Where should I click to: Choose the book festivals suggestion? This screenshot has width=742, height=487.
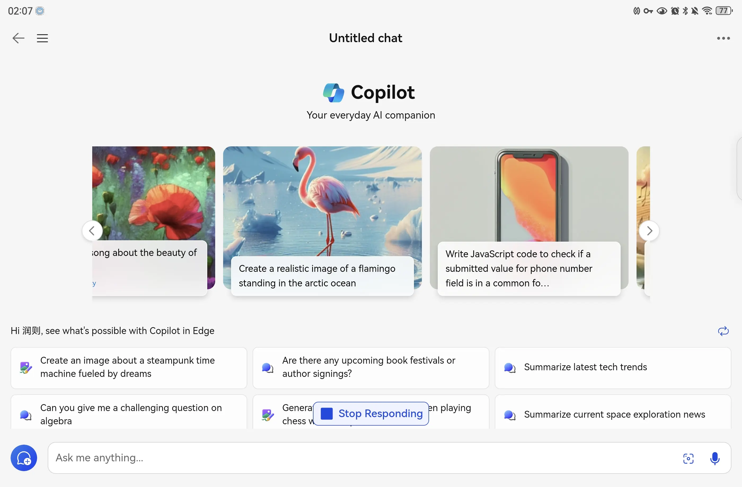coord(371,367)
